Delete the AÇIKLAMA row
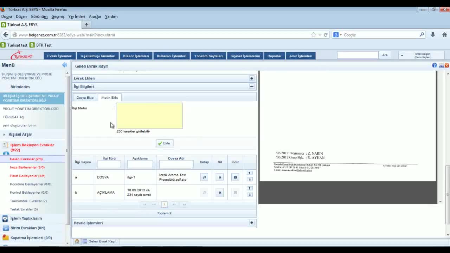This screenshot has height=253, width=450. point(220,193)
